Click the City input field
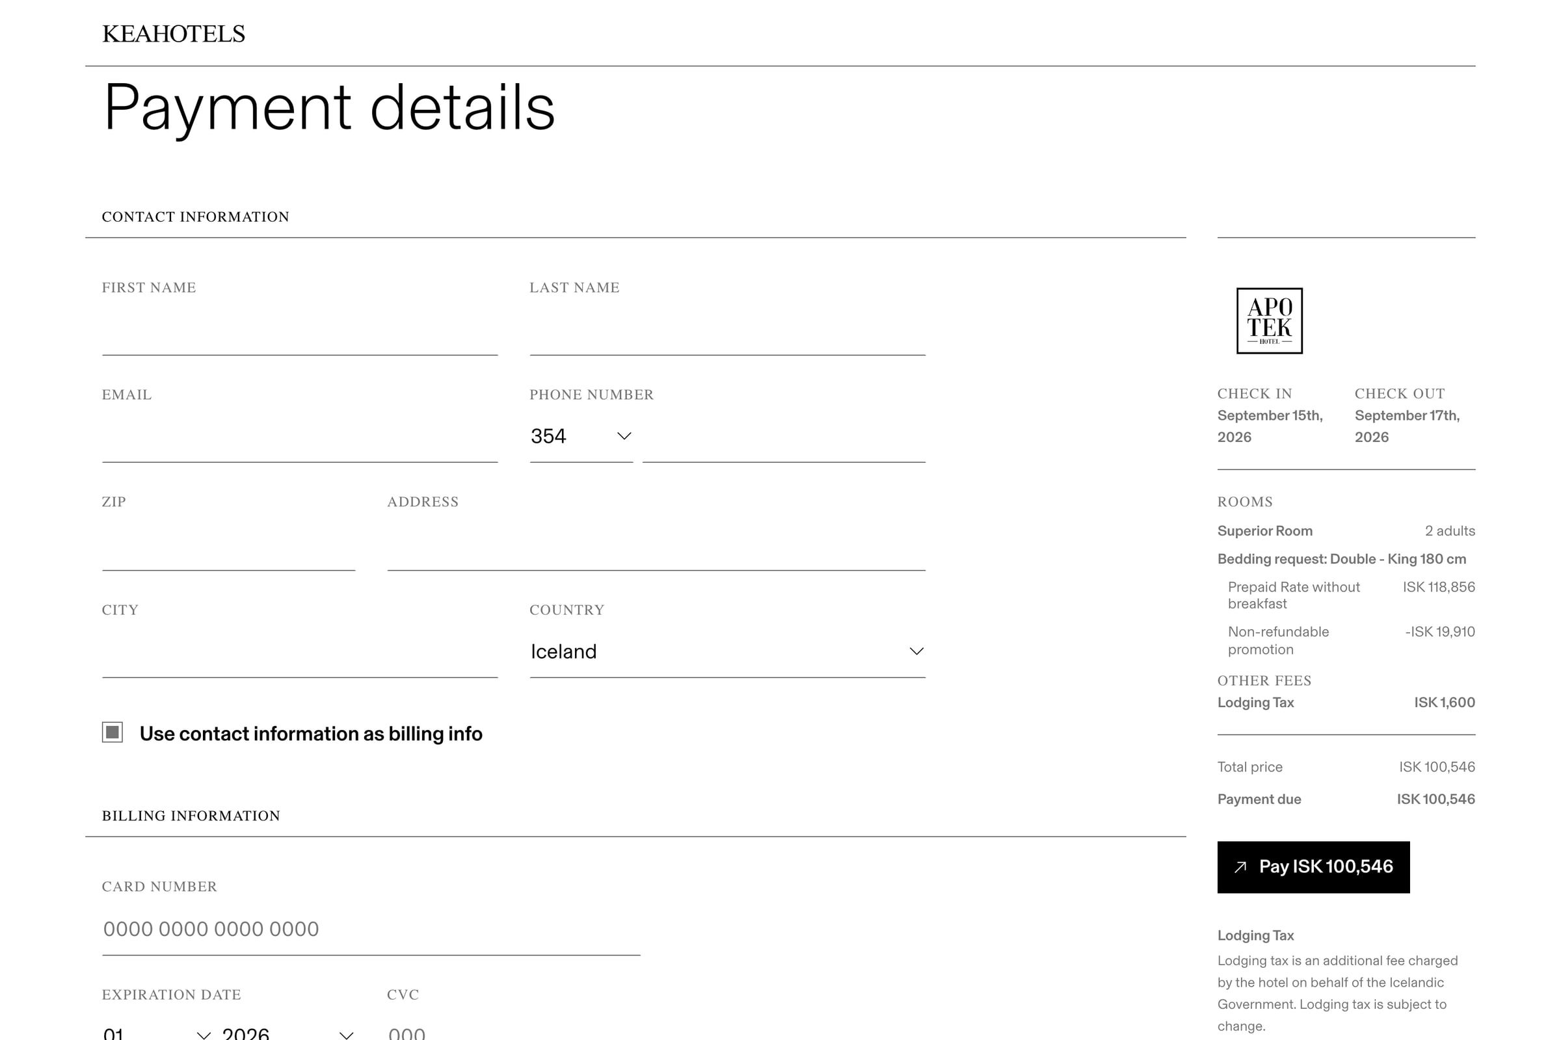The width and height of the screenshot is (1561, 1040). click(300, 653)
